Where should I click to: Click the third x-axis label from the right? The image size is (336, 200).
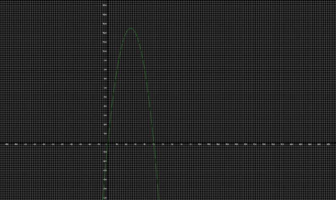click(x=310, y=144)
